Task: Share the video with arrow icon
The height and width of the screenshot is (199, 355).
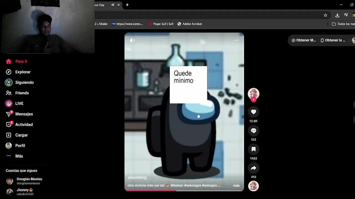Action: (x=253, y=168)
